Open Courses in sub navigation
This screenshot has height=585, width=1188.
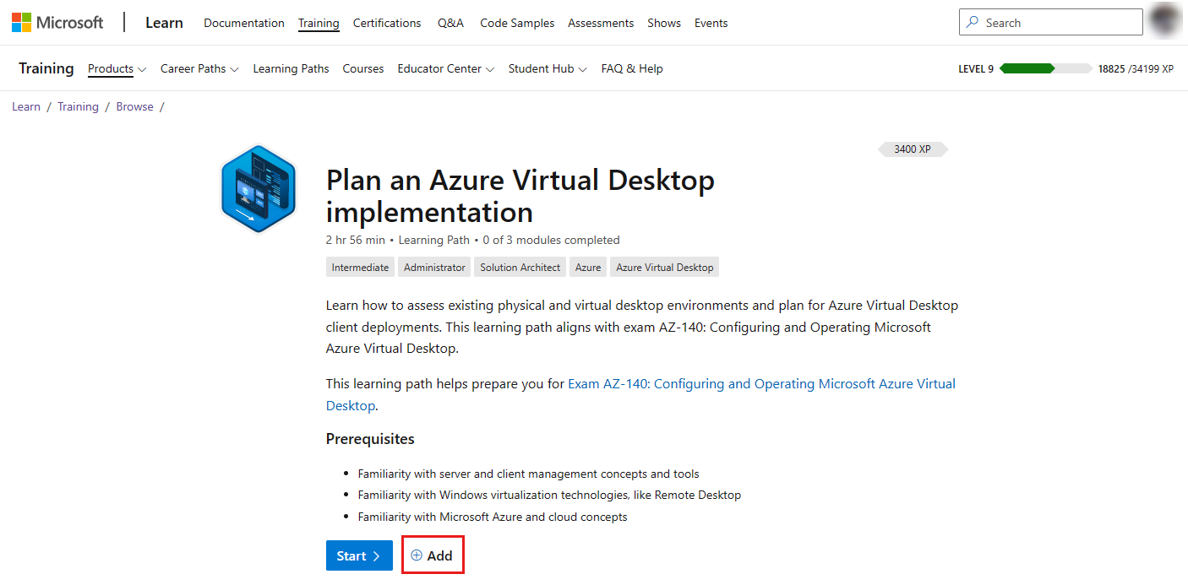pos(363,69)
